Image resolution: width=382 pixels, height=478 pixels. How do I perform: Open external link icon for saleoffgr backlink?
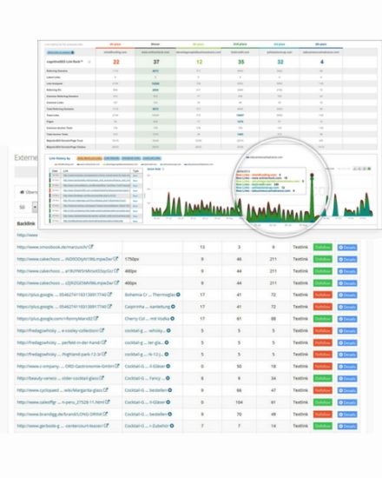pos(108,402)
